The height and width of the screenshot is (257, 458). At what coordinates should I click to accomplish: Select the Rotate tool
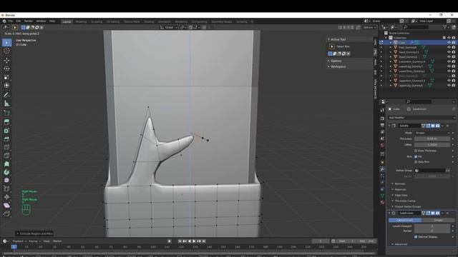coord(6,69)
